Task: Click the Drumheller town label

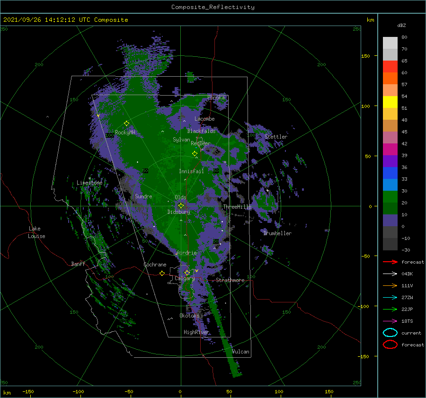Action: 277,233
